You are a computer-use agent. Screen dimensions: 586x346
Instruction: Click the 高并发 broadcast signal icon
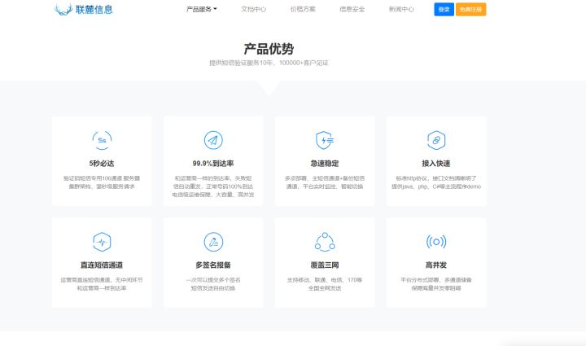point(436,242)
